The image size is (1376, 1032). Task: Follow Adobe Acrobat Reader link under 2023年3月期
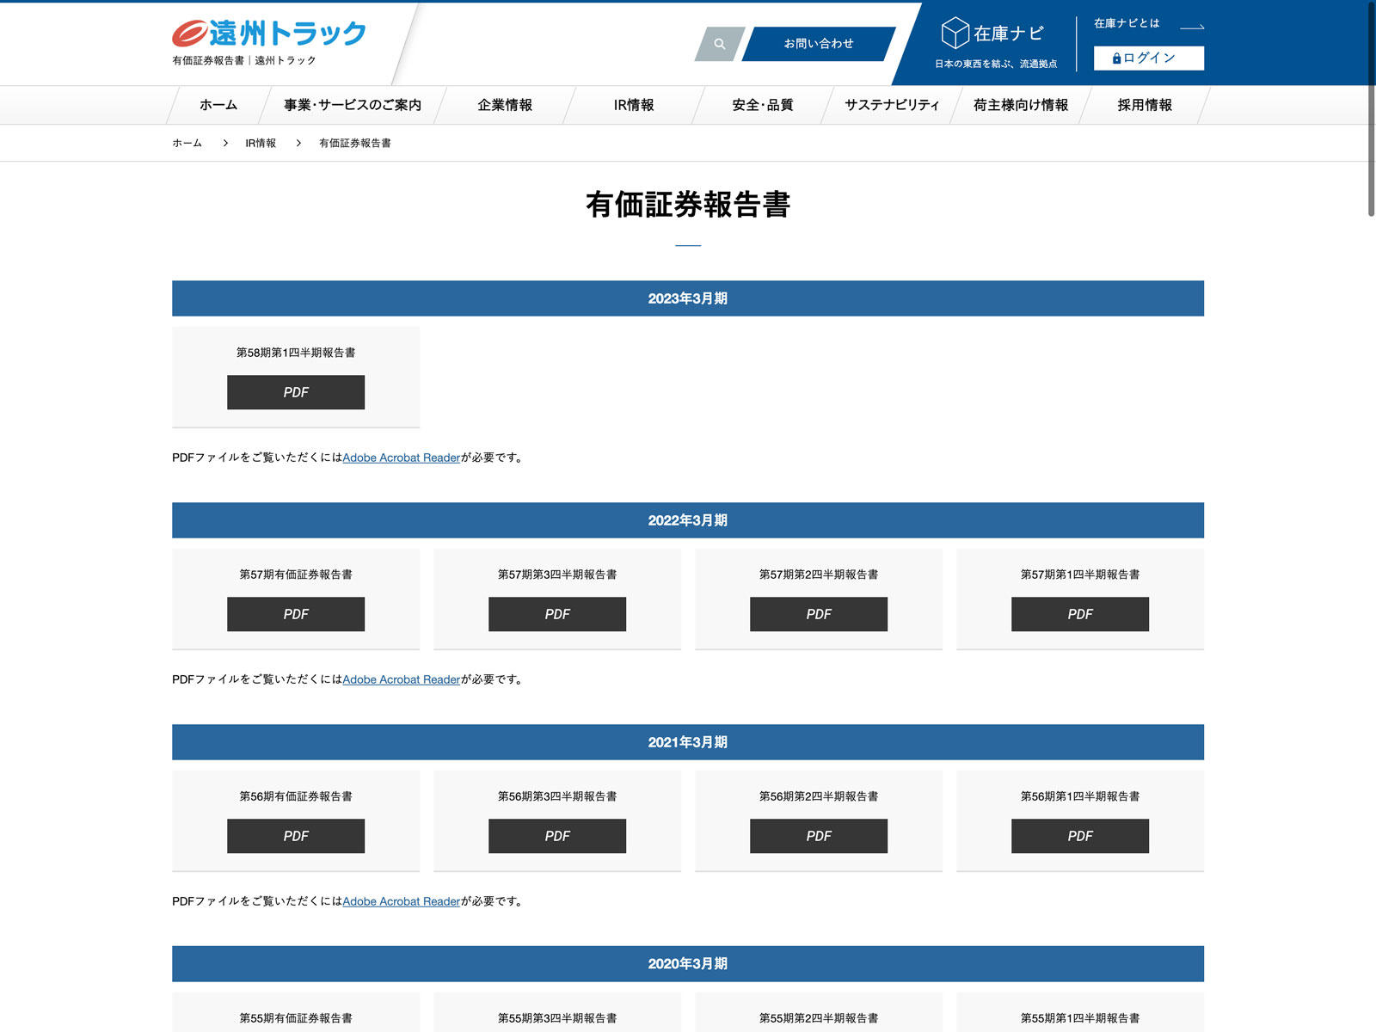click(402, 458)
